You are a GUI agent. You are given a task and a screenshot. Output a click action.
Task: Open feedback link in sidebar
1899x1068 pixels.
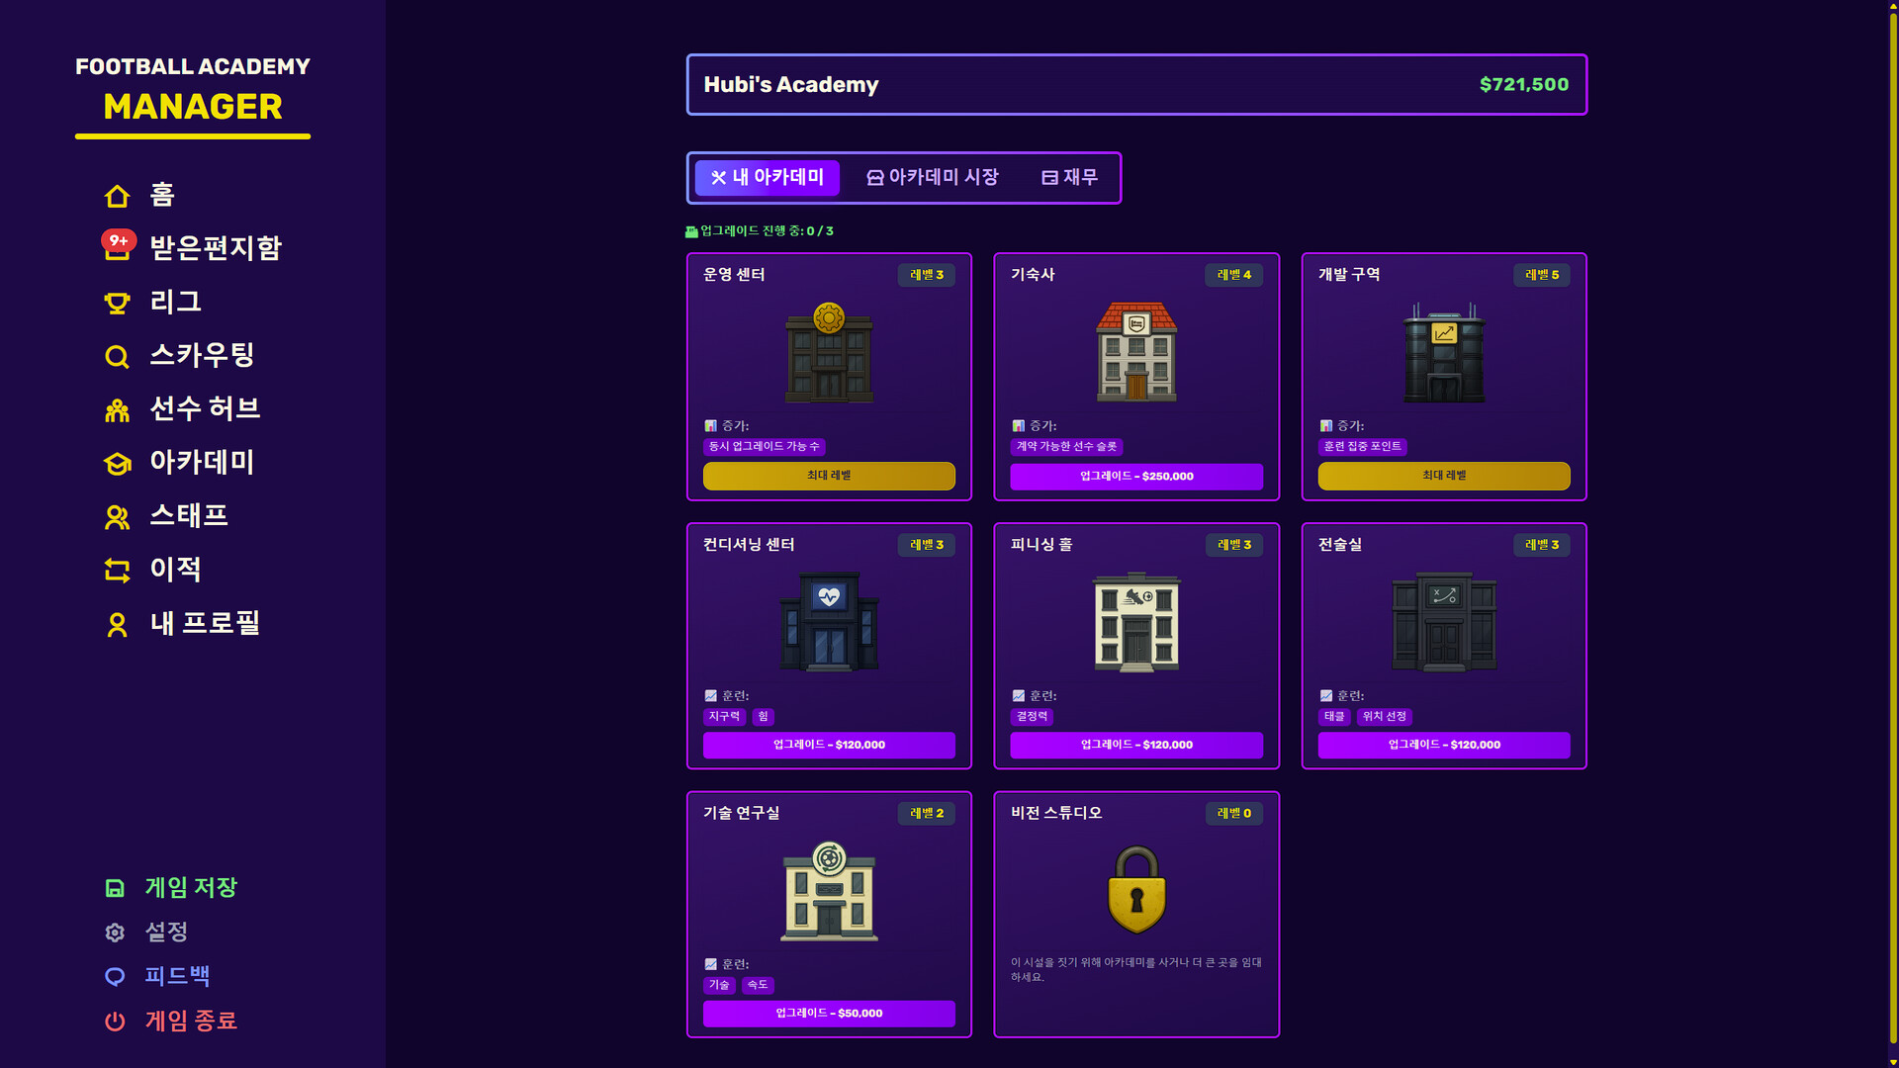pyautogui.click(x=176, y=976)
